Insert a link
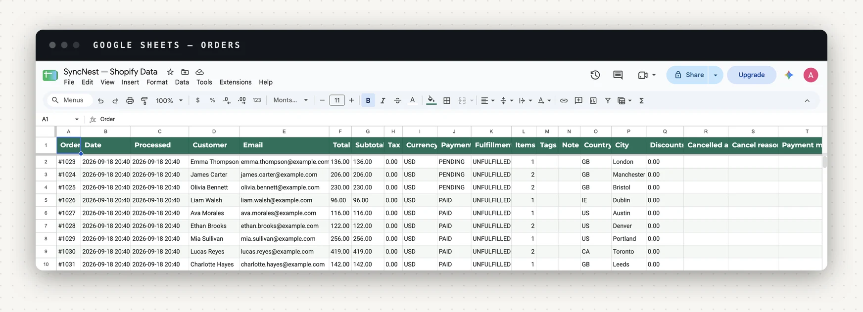Screen dimensions: 863x312 [564, 100]
